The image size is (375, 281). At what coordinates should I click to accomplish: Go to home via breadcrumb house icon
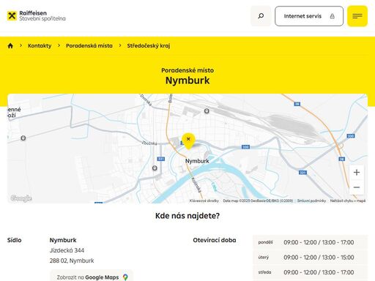click(x=10, y=45)
